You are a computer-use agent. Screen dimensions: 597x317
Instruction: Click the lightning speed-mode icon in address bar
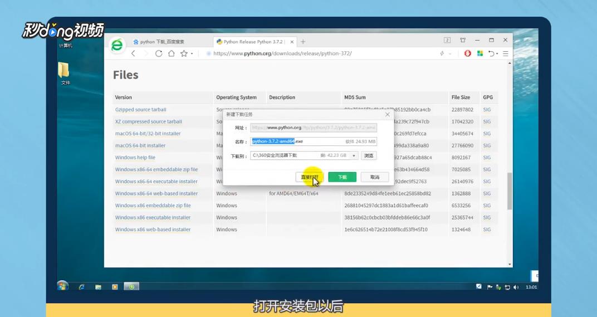pos(442,53)
